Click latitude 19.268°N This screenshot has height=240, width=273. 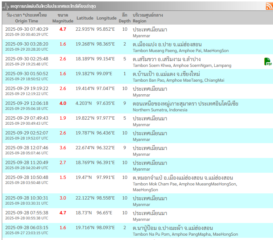[85, 44]
